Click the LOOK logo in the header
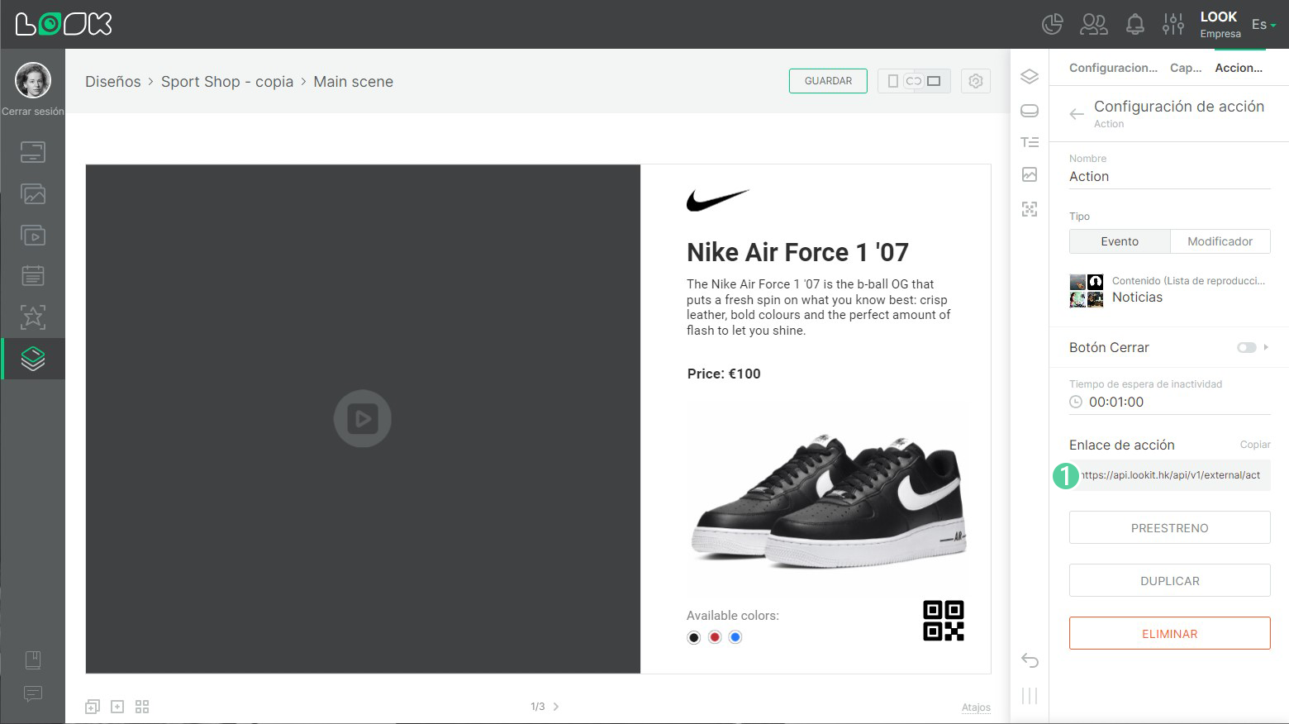 (64, 24)
